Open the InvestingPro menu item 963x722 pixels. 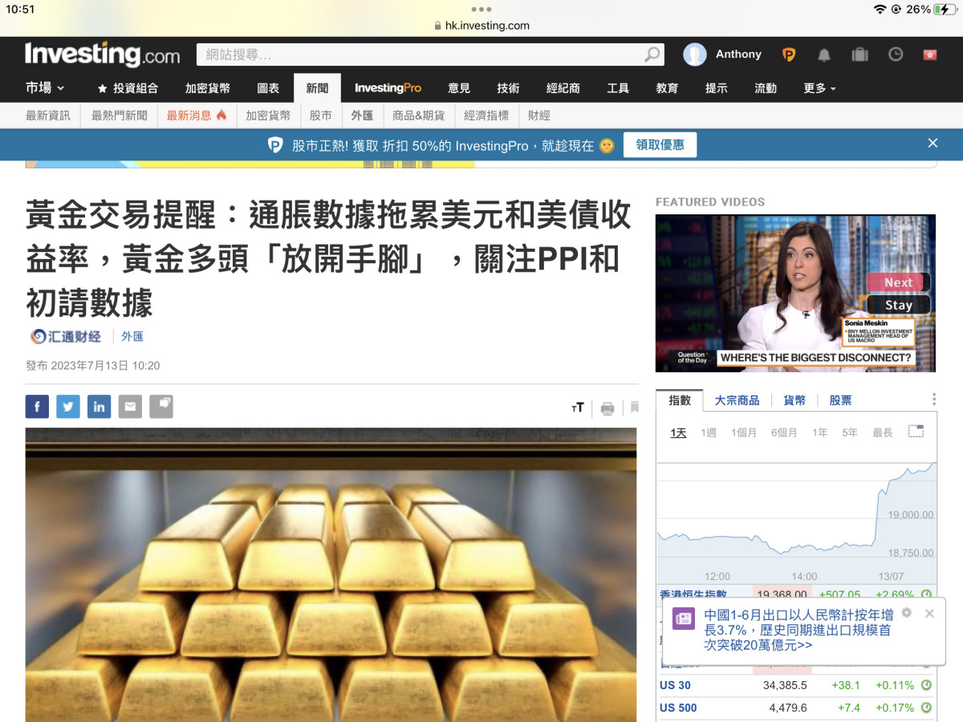tap(388, 88)
